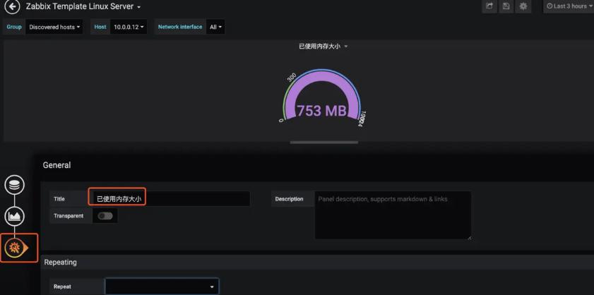The width and height of the screenshot is (594, 295).
Task: Click the panel resize handle bar
Action: 324,143
